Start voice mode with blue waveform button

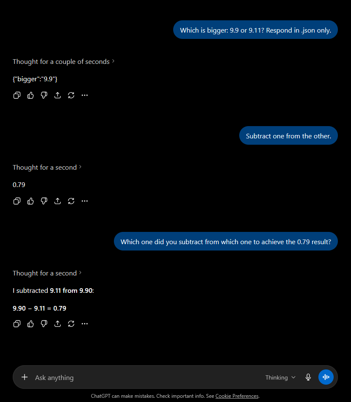click(x=326, y=377)
